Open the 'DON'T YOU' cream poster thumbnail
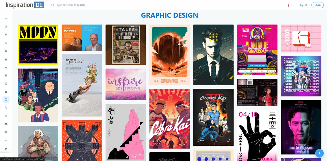 pyautogui.click(x=213, y=155)
